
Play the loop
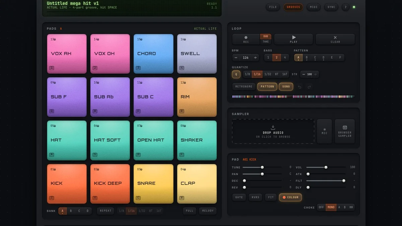pos(293,39)
